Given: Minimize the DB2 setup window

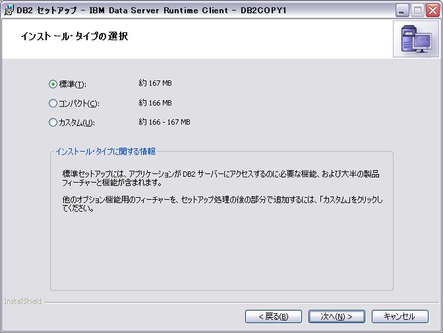Looking at the screenshot, I should point(402,11).
